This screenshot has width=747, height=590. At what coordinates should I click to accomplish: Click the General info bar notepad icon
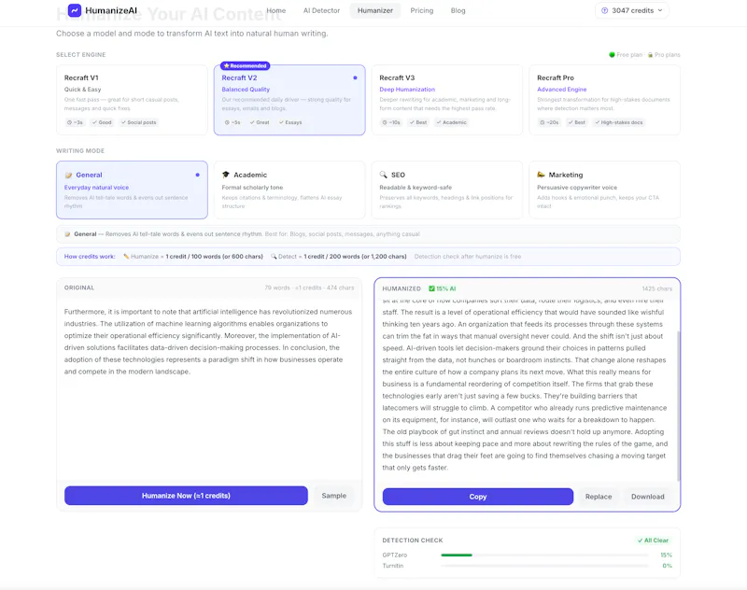point(67,234)
